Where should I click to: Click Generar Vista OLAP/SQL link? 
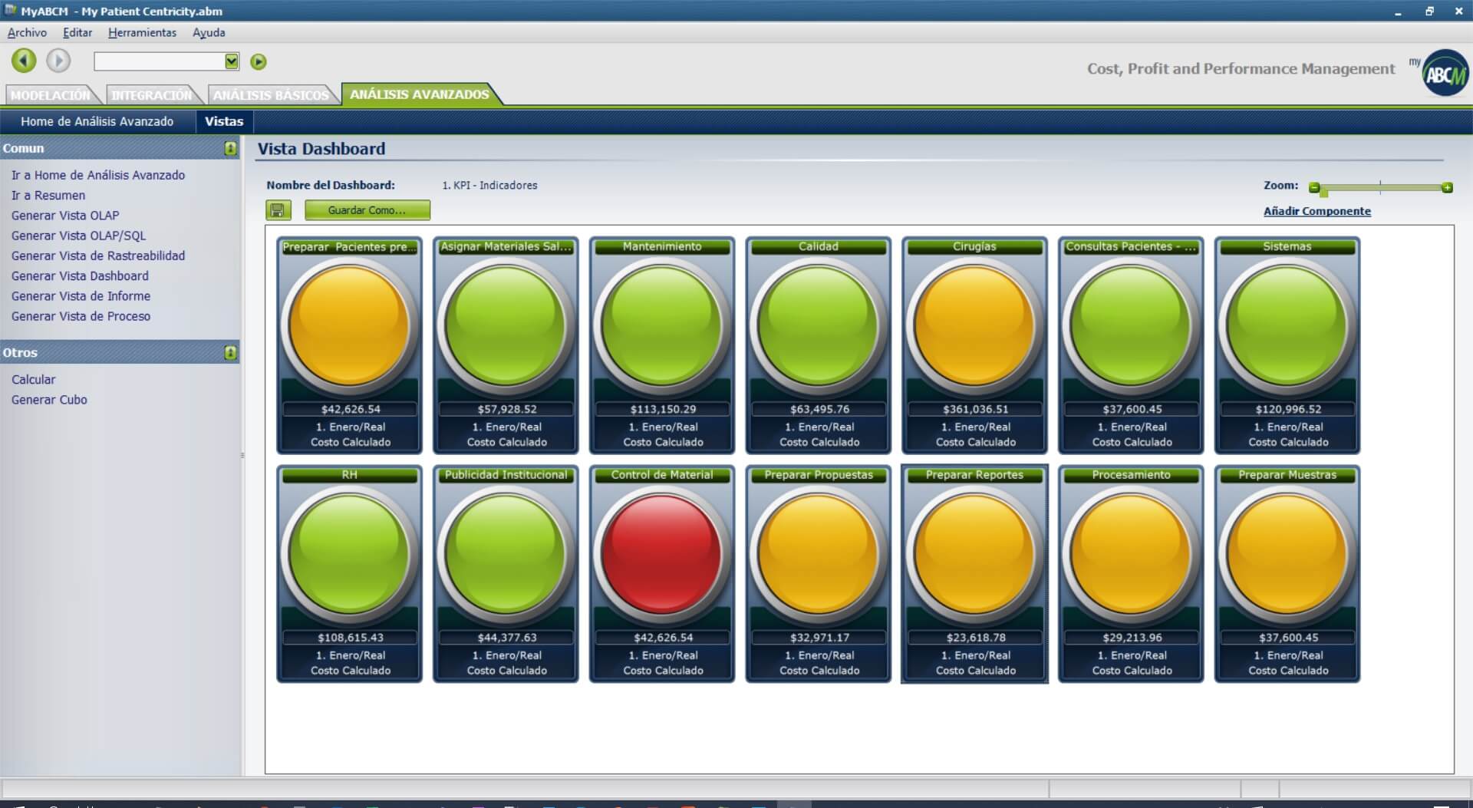[x=78, y=236]
